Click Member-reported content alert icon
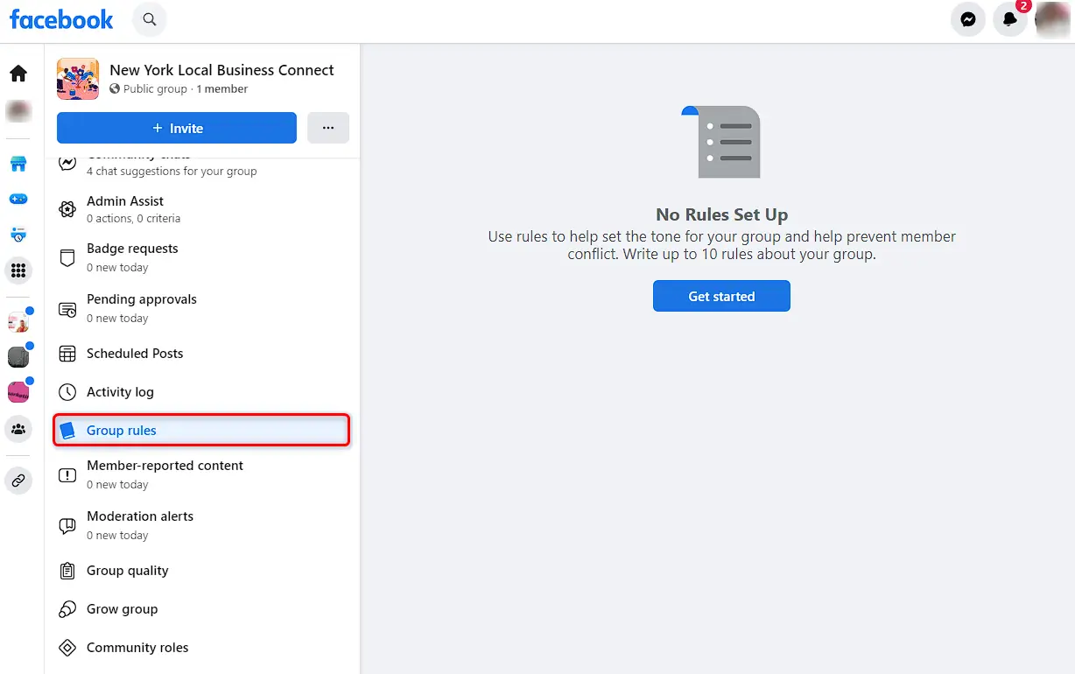 67,475
